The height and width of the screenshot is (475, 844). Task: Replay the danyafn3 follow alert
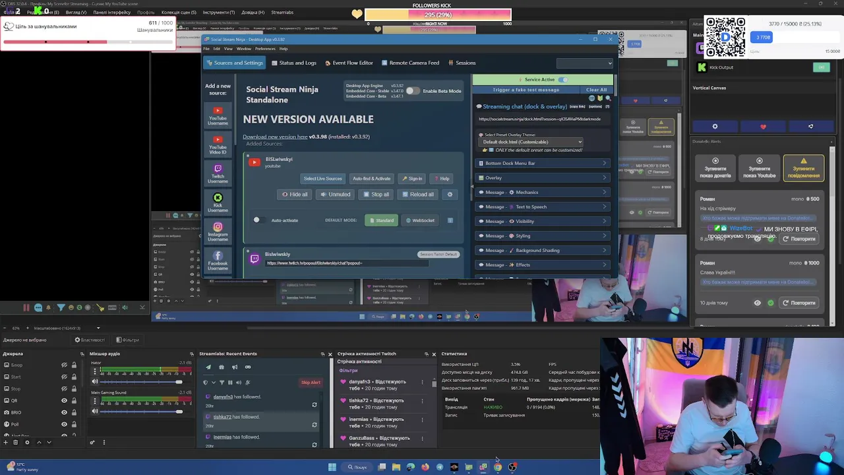coord(315,405)
